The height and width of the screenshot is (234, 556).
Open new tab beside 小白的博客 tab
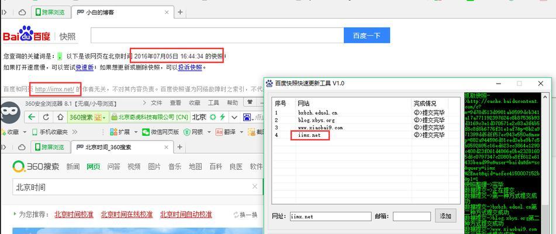180,12
